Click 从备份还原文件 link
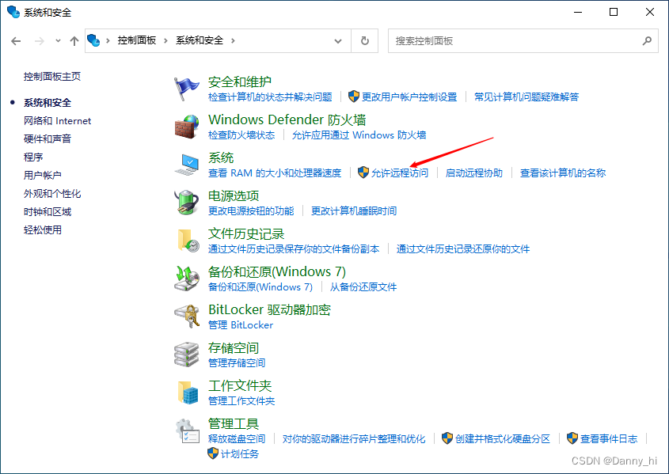The image size is (669, 474). click(363, 287)
